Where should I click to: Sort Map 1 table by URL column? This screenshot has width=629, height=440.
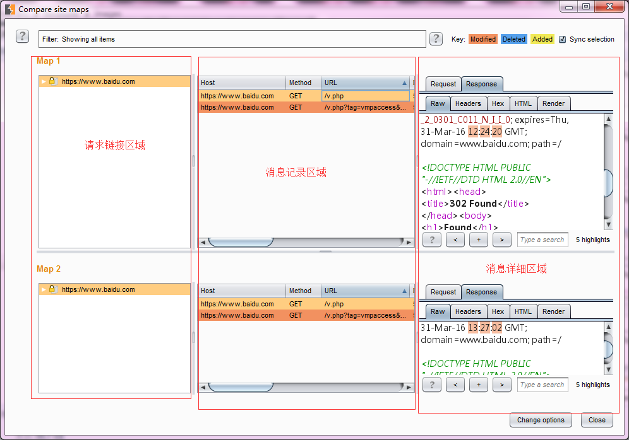[x=366, y=83]
